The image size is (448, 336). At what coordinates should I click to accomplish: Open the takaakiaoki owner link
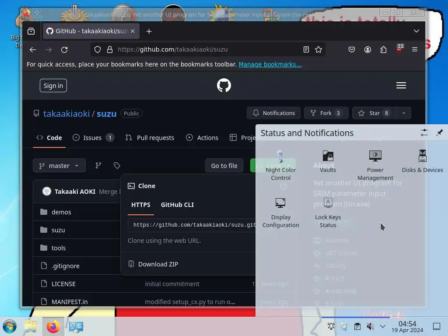click(x=66, y=114)
